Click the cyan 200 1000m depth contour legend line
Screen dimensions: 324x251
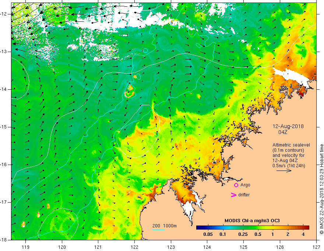pos(159,230)
